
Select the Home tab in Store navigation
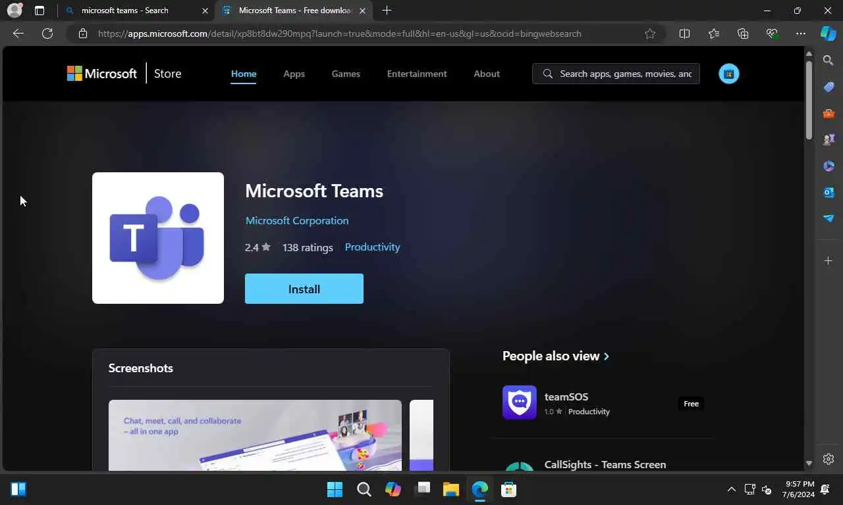244,74
